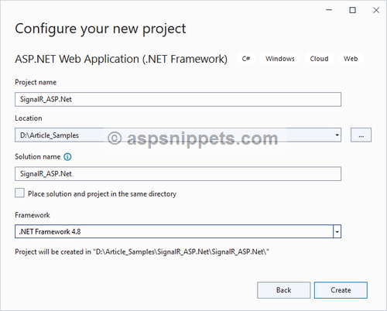Click the Project will be created in path text
387x311 pixels.
tap(142, 251)
